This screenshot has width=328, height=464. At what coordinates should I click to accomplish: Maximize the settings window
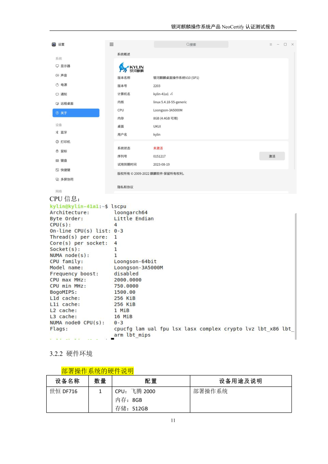tap(285, 44)
